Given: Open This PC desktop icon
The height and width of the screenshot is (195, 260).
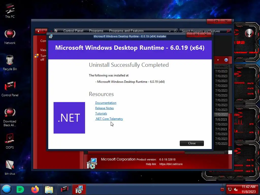Looking at the screenshot, I should click(x=10, y=11).
